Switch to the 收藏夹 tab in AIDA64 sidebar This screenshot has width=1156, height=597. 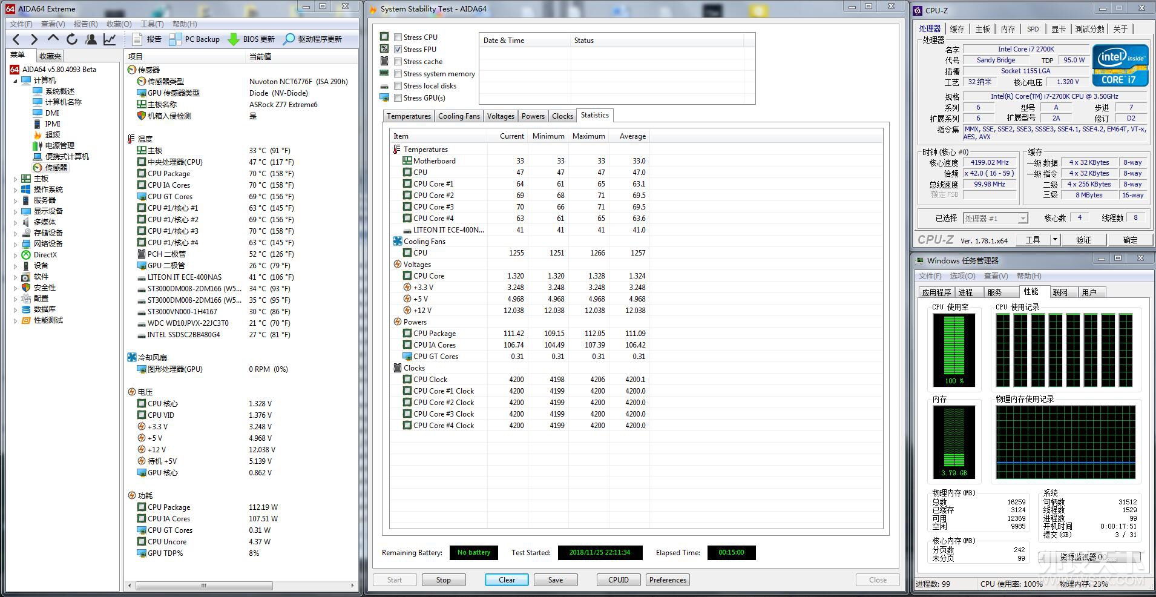(x=50, y=56)
